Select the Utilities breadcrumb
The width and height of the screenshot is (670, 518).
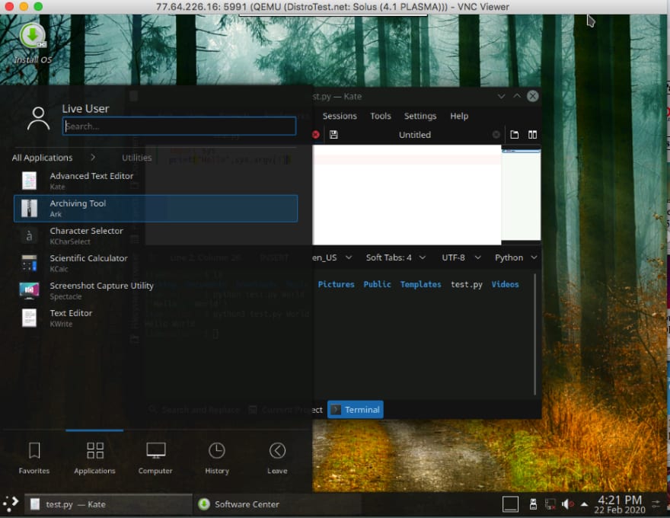[137, 158]
